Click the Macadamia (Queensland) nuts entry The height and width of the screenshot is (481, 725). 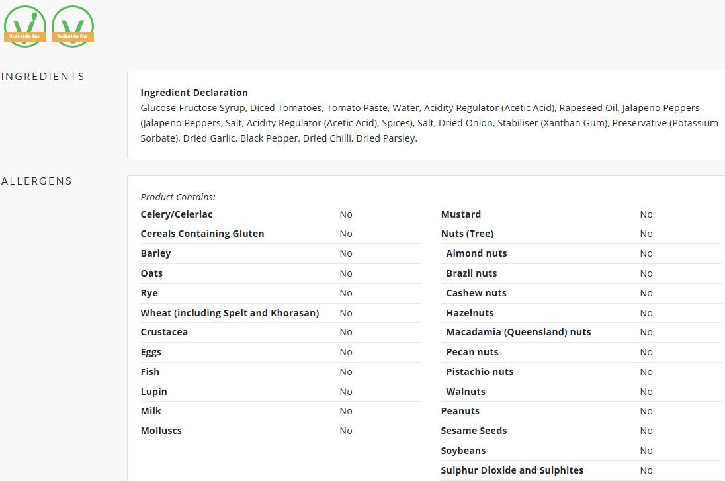519,332
